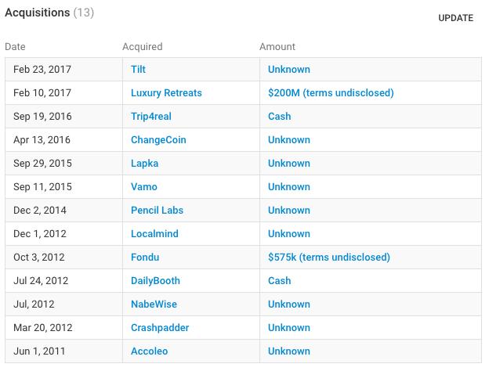Click the Trip4real link

151,117
